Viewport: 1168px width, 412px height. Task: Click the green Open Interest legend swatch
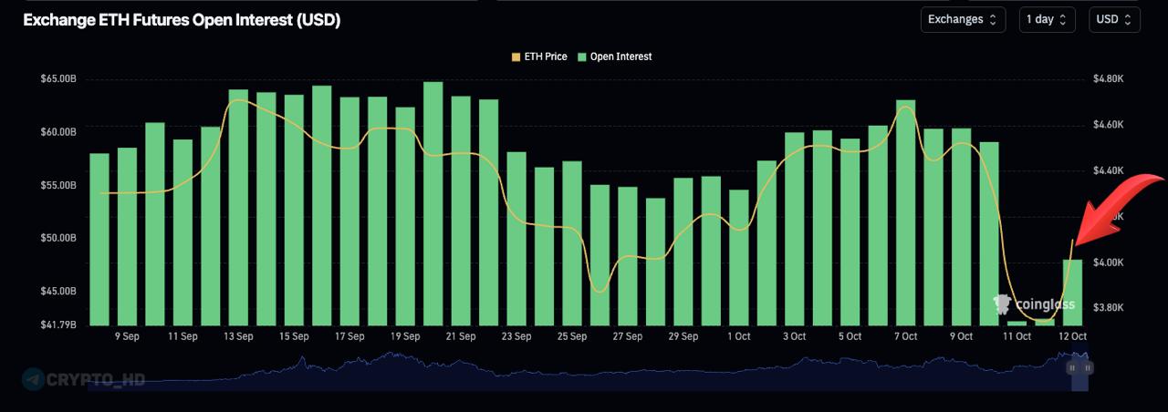(x=582, y=57)
